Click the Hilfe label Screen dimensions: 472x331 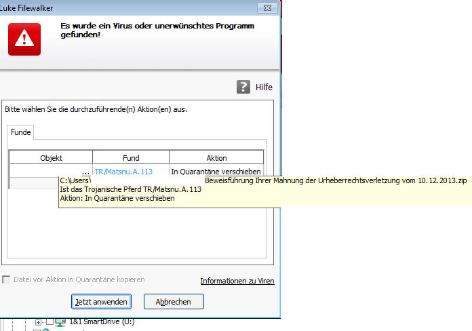pos(264,87)
